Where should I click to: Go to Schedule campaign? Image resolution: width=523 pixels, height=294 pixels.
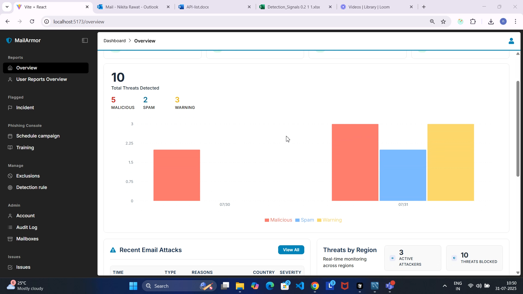38,136
